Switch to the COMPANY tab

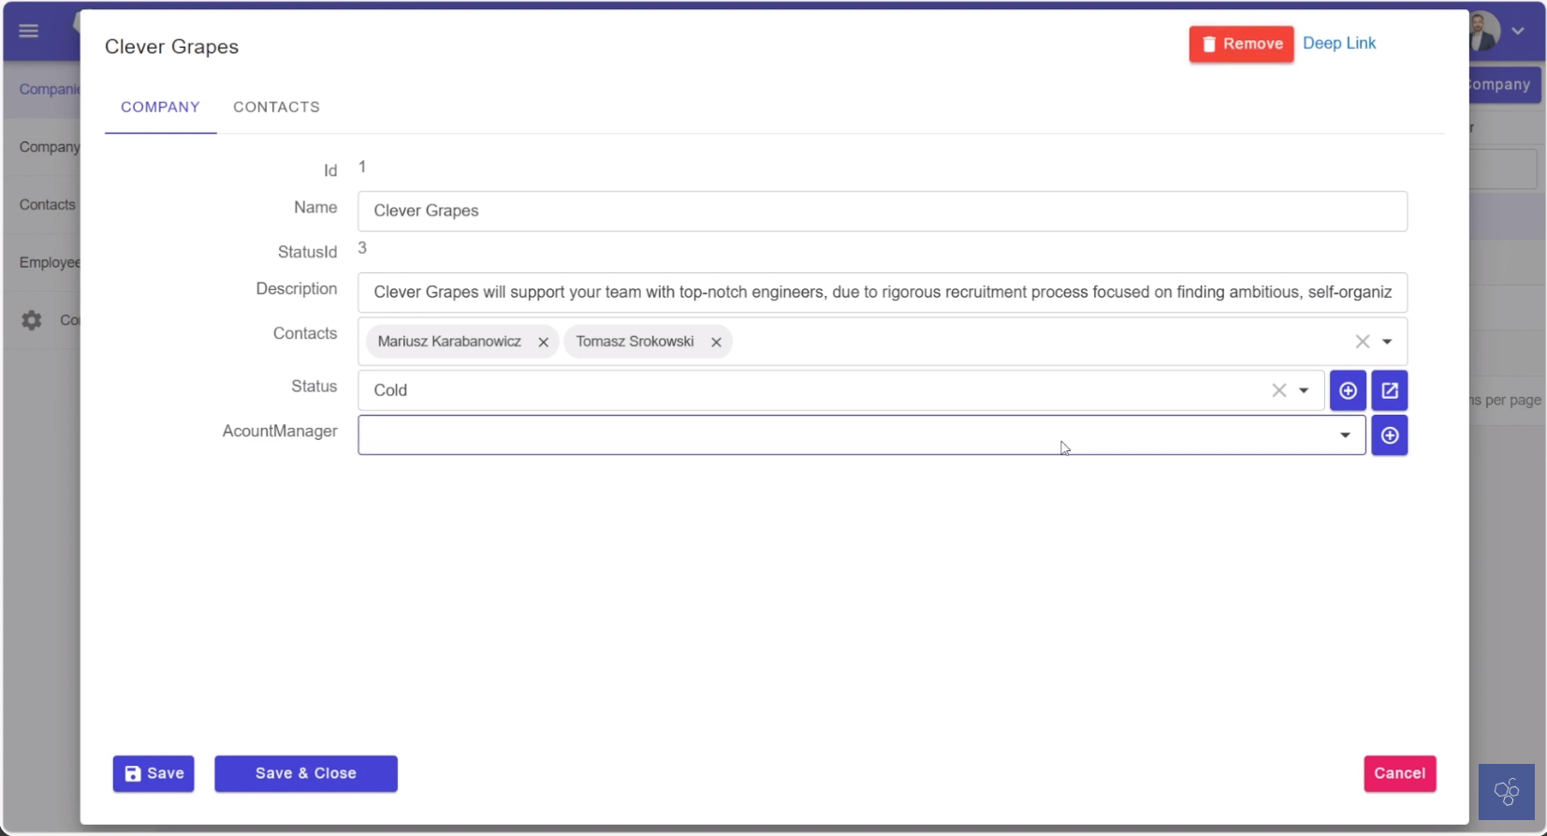(x=160, y=107)
